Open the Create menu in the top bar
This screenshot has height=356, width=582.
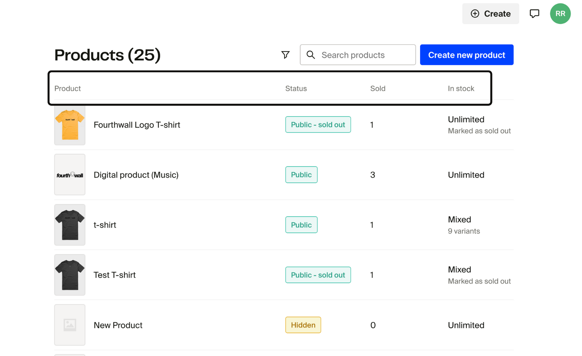490,14
